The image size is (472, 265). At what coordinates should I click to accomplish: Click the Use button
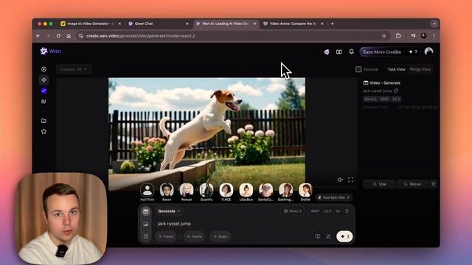point(379,184)
